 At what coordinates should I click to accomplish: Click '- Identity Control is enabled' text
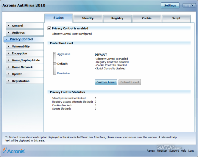click(x=111, y=59)
